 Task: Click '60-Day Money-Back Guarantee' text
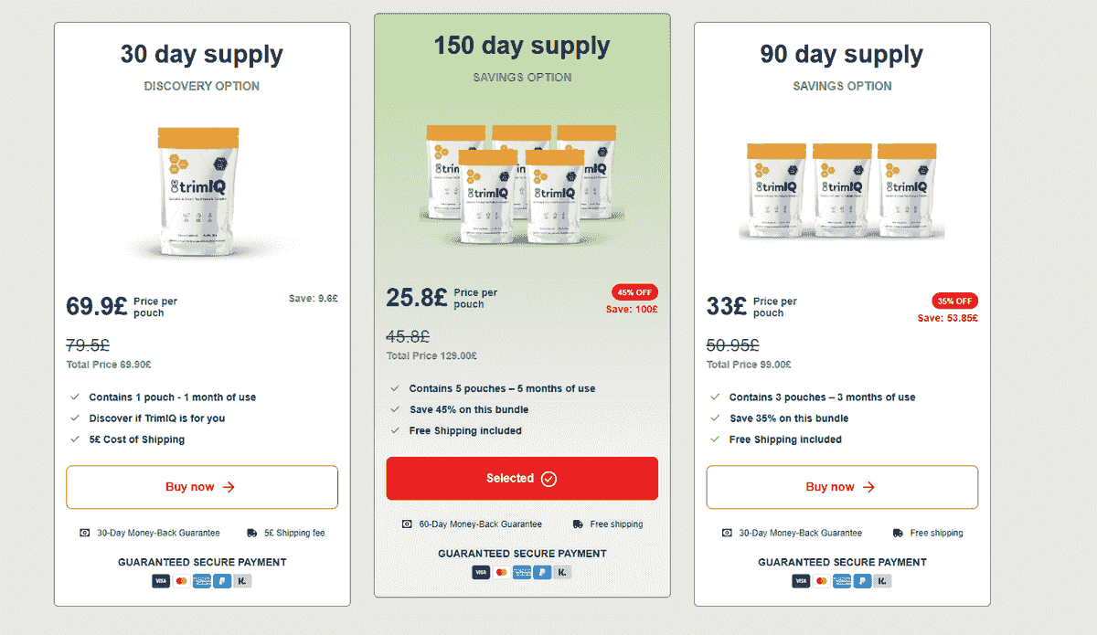480,524
